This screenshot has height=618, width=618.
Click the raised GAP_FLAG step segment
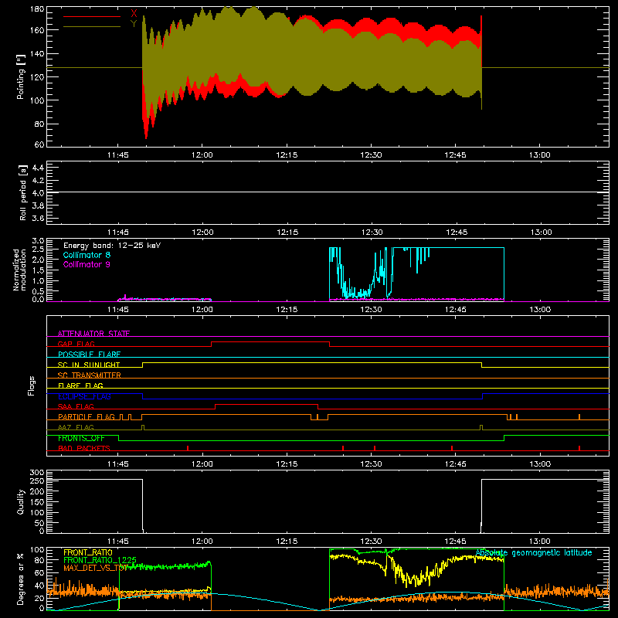270,341
